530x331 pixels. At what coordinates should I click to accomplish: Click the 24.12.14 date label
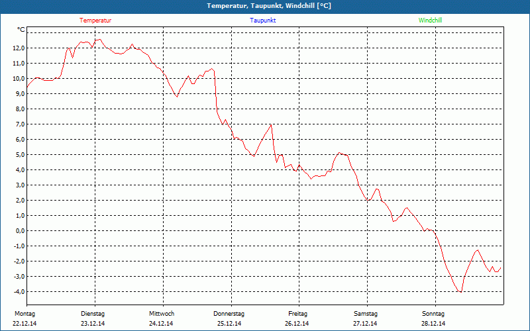tap(161, 324)
